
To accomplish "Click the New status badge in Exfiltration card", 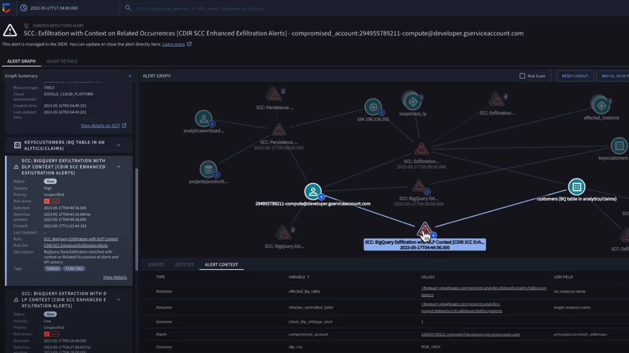I will (x=50, y=181).
